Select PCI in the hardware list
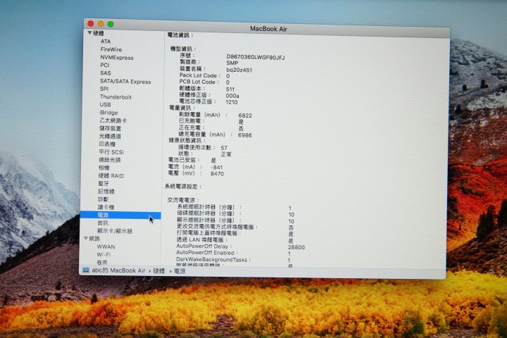Viewport: 507px width, 338px height. point(104,65)
